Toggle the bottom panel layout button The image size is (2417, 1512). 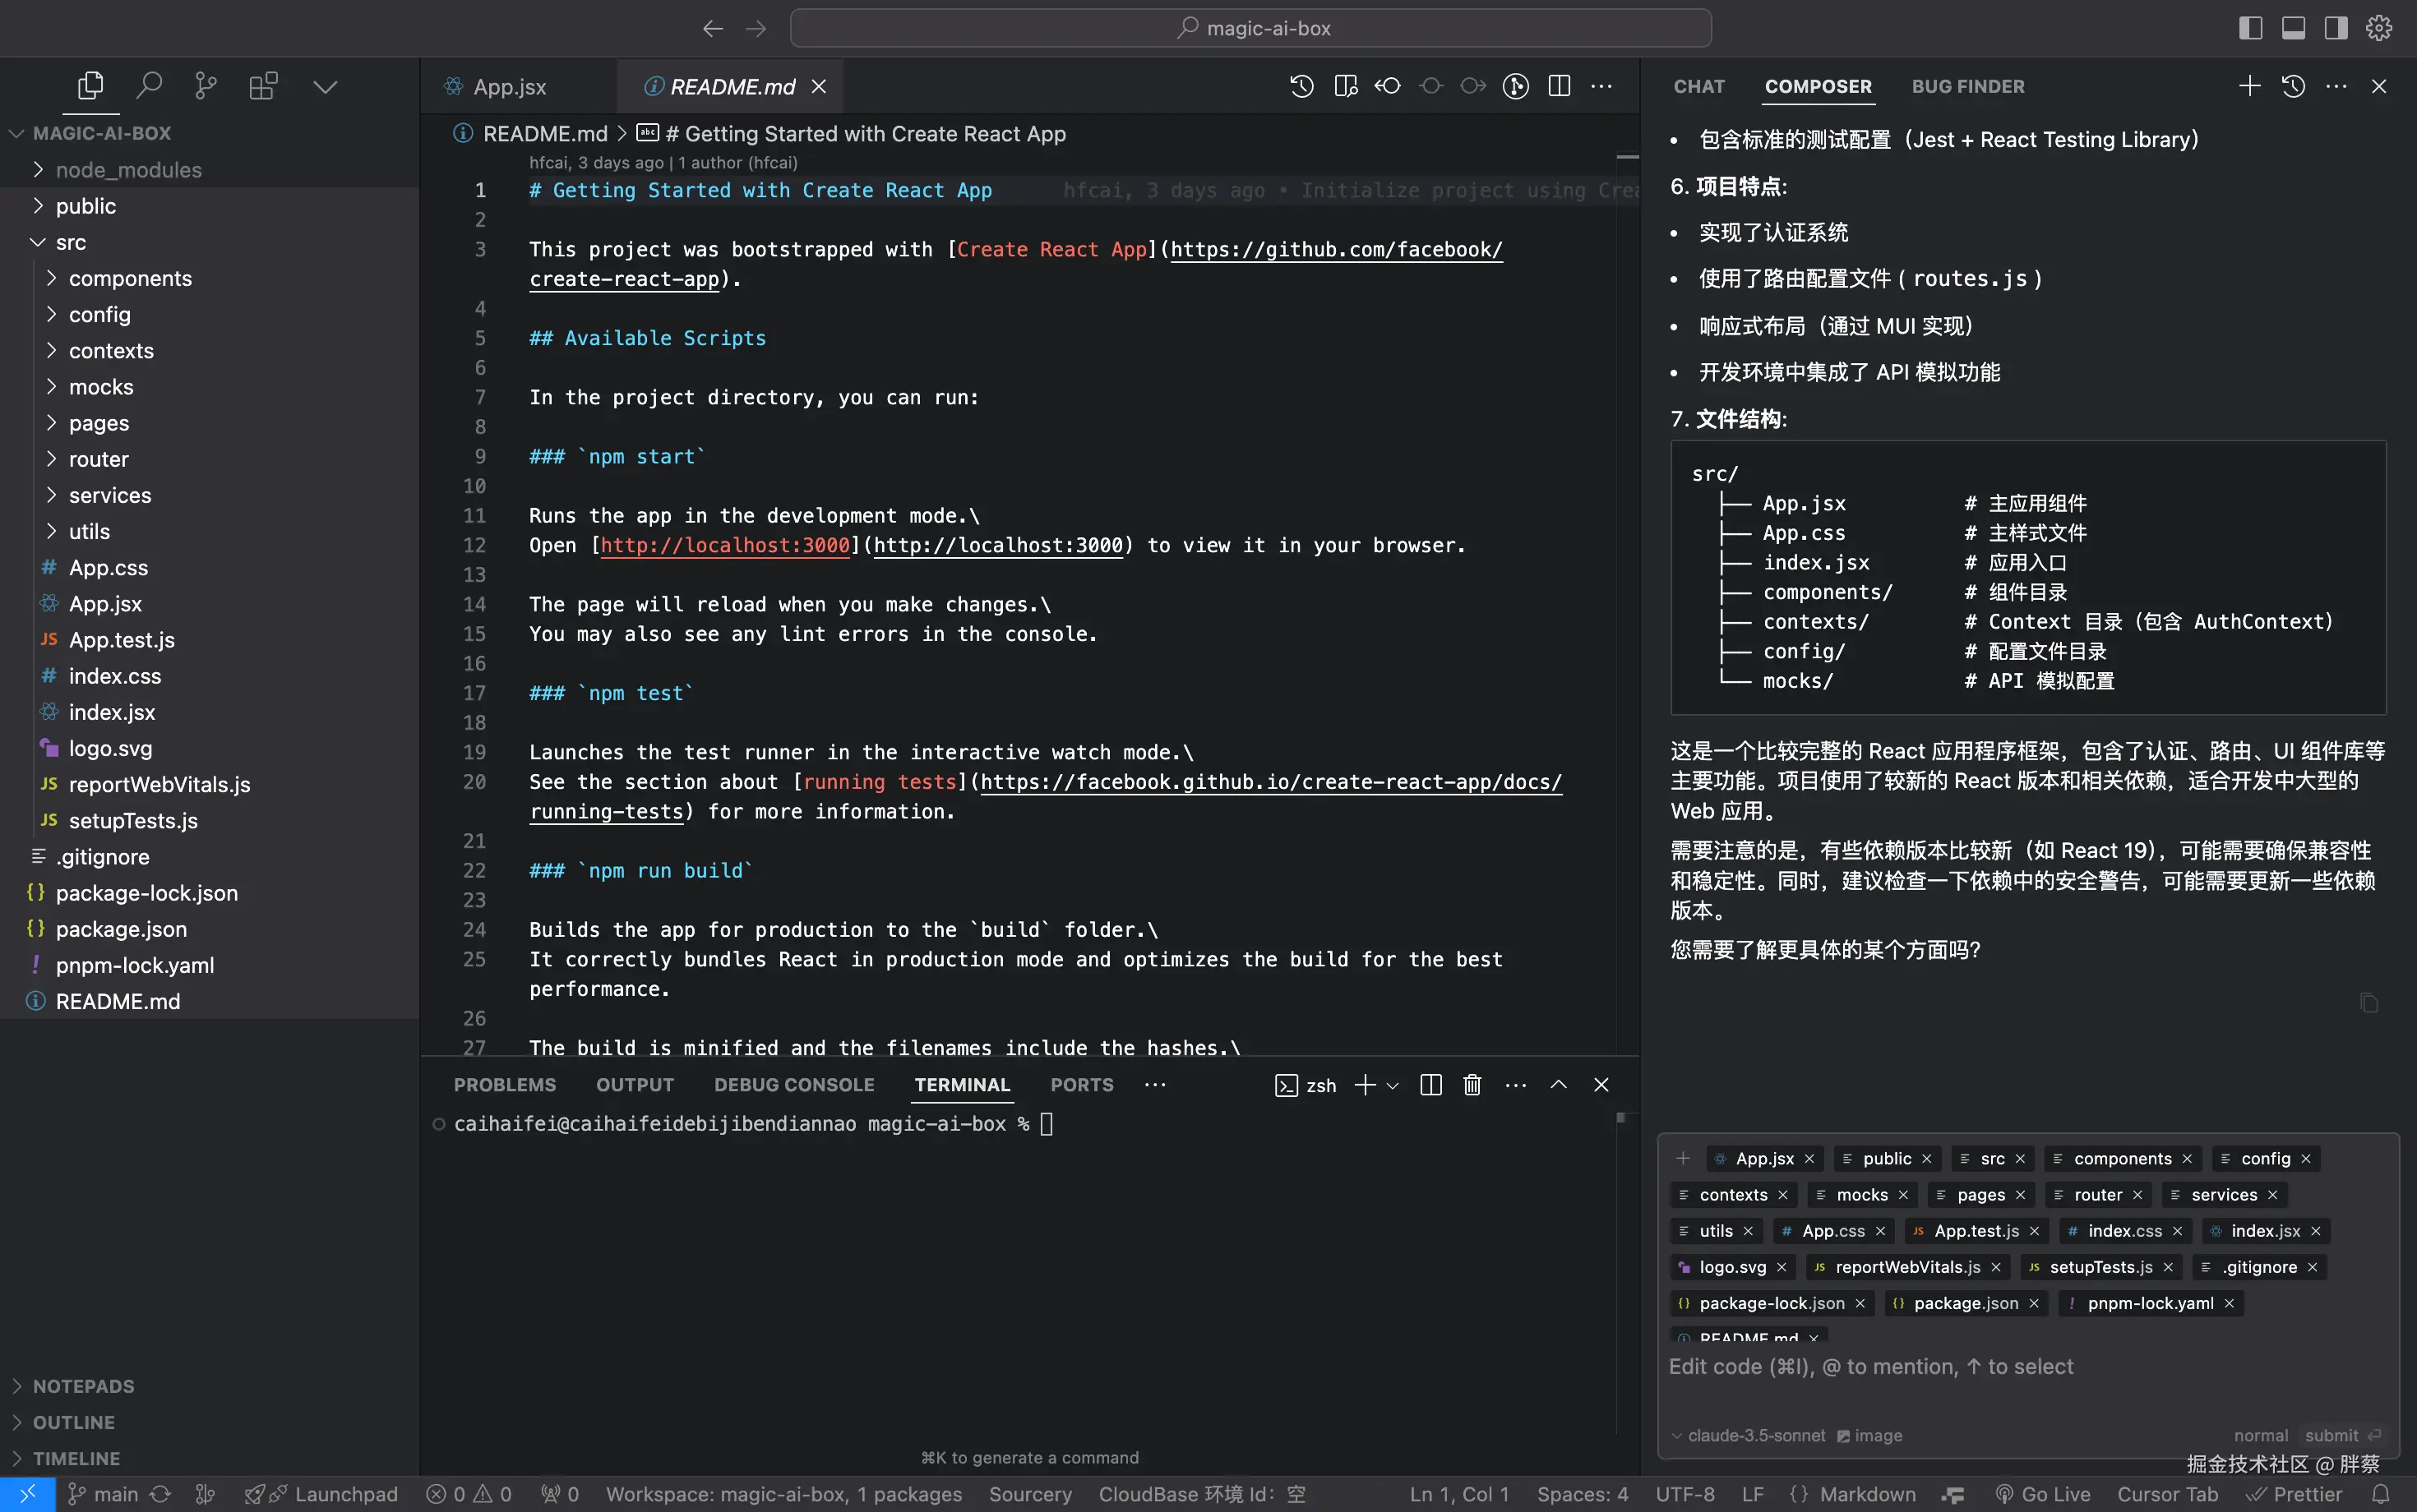tap(2293, 28)
